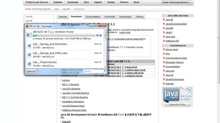Click download arrow next to Java SE
Image resolution: width=220 pixels, height=123 pixels.
(x=164, y=19)
